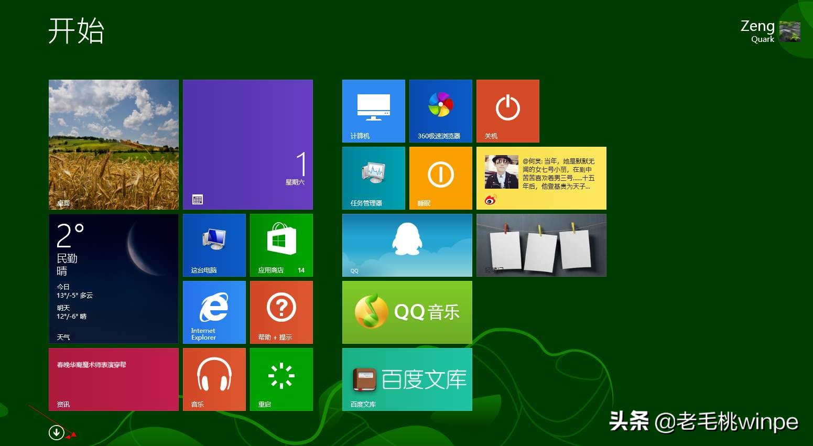The width and height of the screenshot is (813, 446).
Task: Open the 应用商店 store tile
Action: coord(281,245)
